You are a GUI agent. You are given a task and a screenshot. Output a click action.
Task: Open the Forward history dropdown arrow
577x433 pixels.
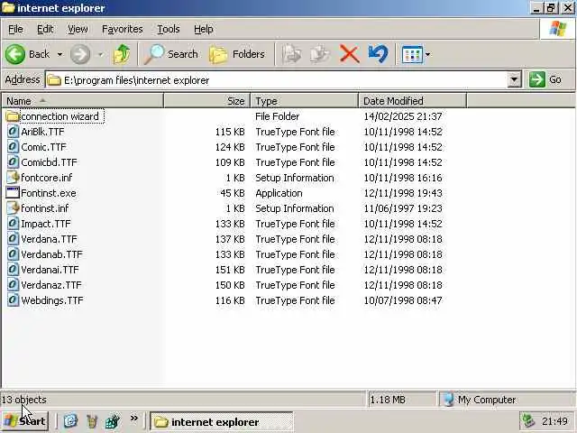[x=100, y=54]
